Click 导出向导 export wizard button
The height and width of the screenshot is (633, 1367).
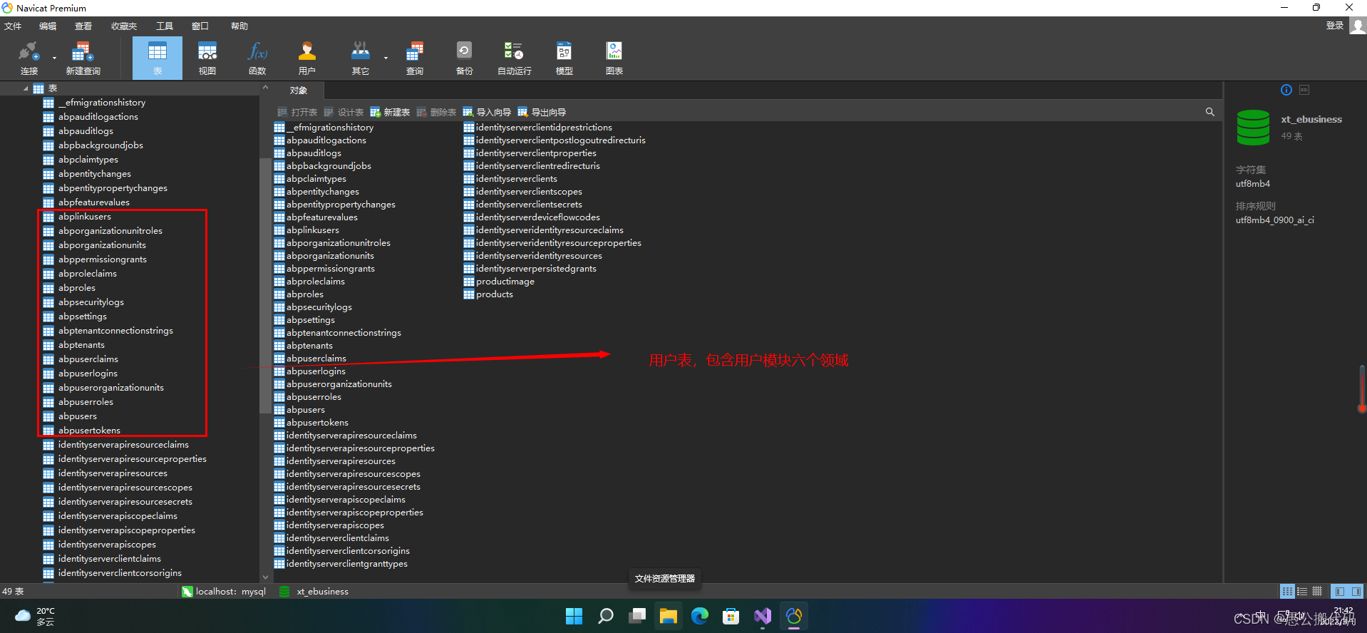tap(542, 112)
